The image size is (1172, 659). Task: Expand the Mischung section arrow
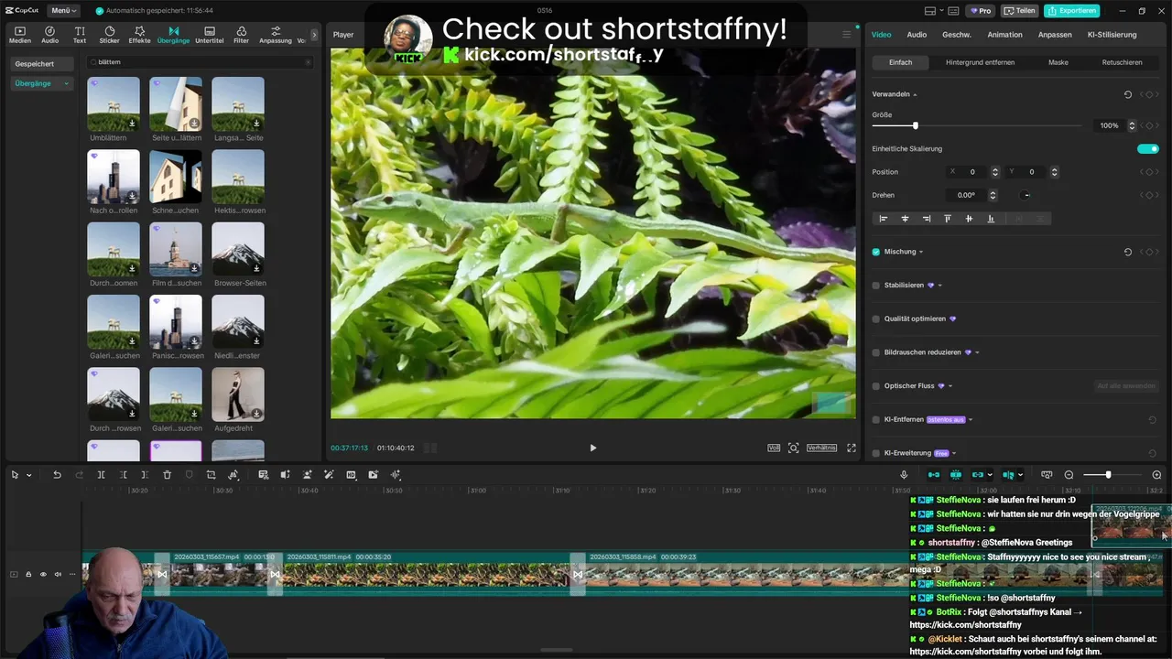(x=921, y=252)
